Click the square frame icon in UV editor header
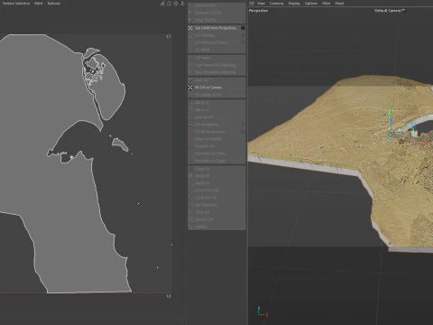 point(169,4)
